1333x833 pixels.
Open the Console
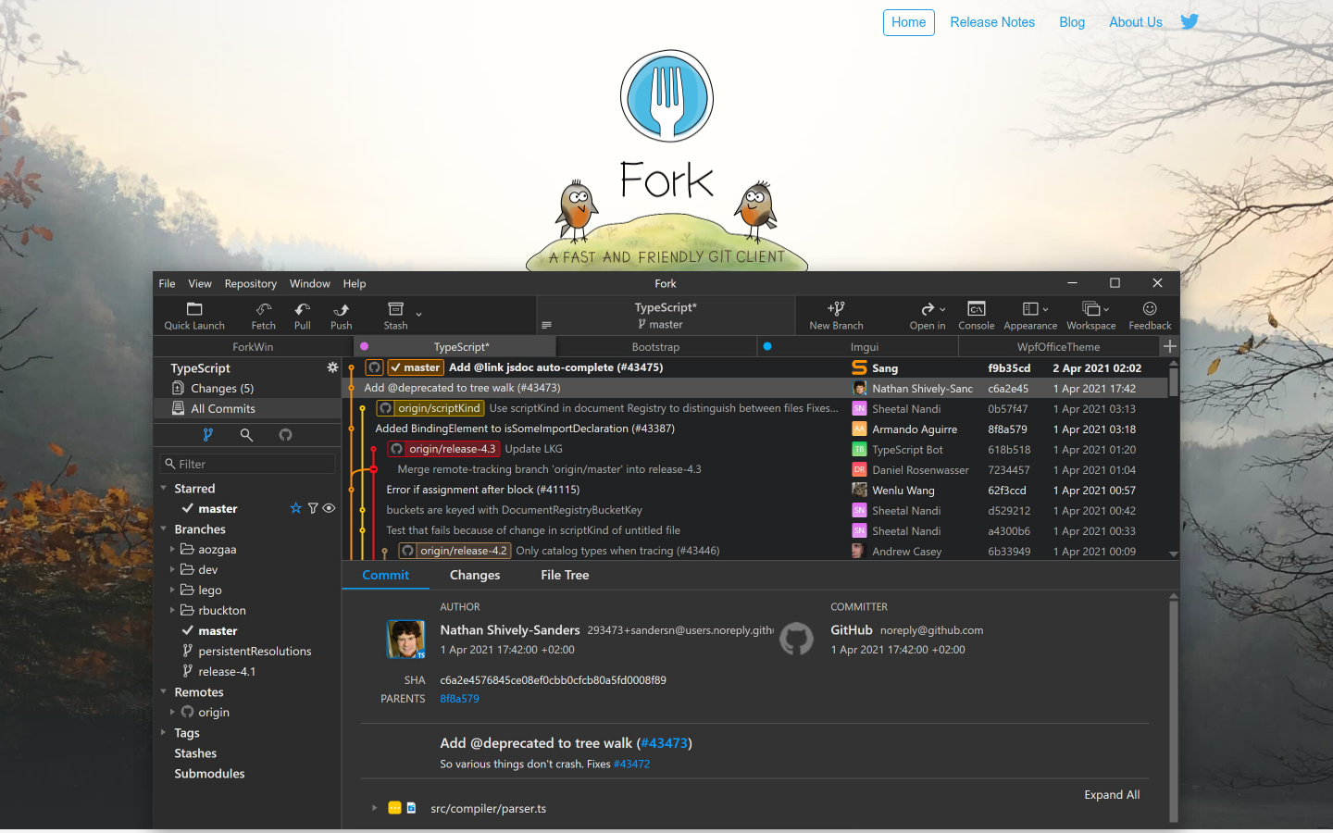coord(977,316)
